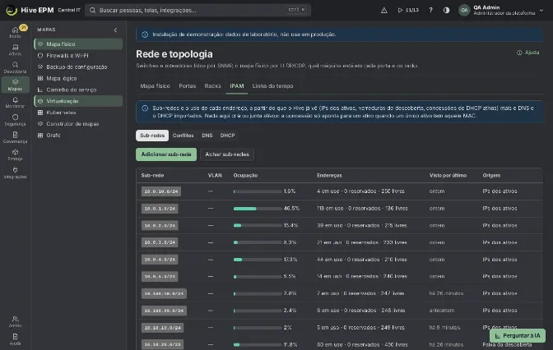Click the '118 em uso' addresses cell
This screenshot has width=553, height=350.
362,209
